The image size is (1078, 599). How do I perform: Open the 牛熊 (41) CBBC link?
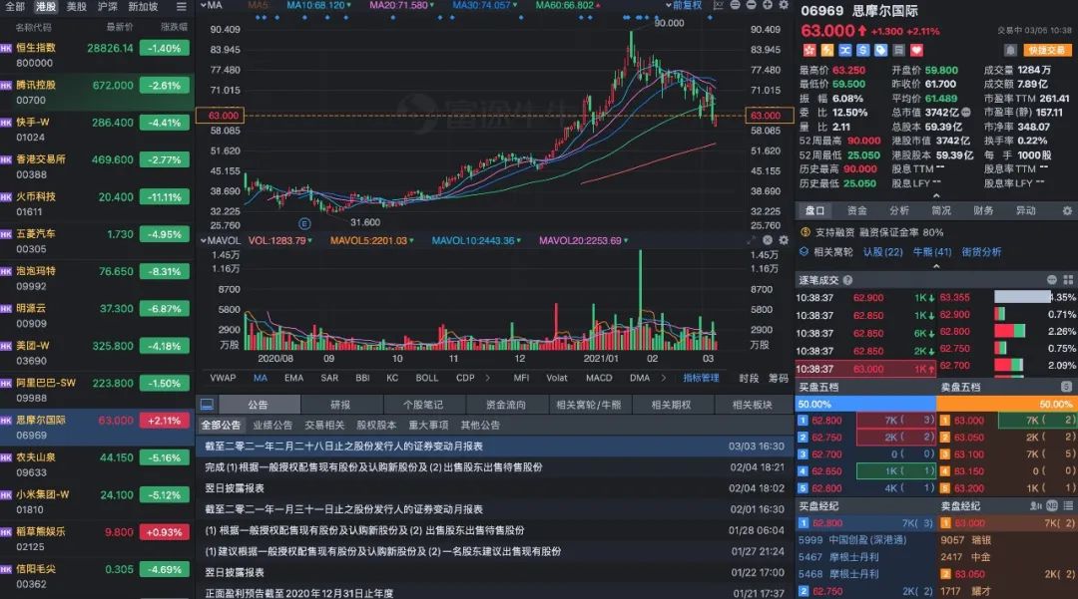tap(932, 252)
